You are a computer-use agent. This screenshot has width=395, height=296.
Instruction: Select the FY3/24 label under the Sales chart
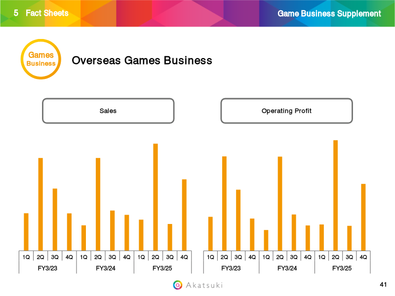pyautogui.click(x=105, y=268)
